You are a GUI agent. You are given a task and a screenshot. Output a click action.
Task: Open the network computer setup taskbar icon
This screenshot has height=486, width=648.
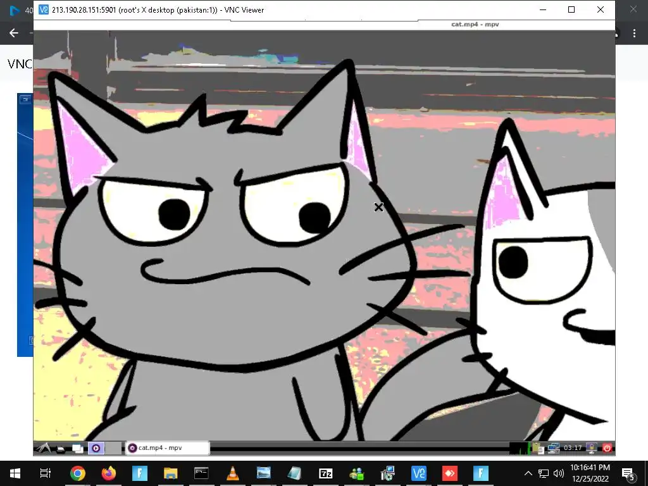point(388,473)
